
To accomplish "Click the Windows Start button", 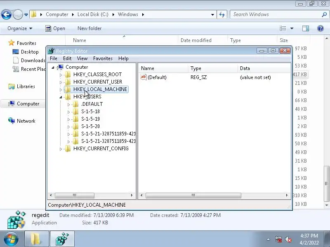I will point(11,239).
